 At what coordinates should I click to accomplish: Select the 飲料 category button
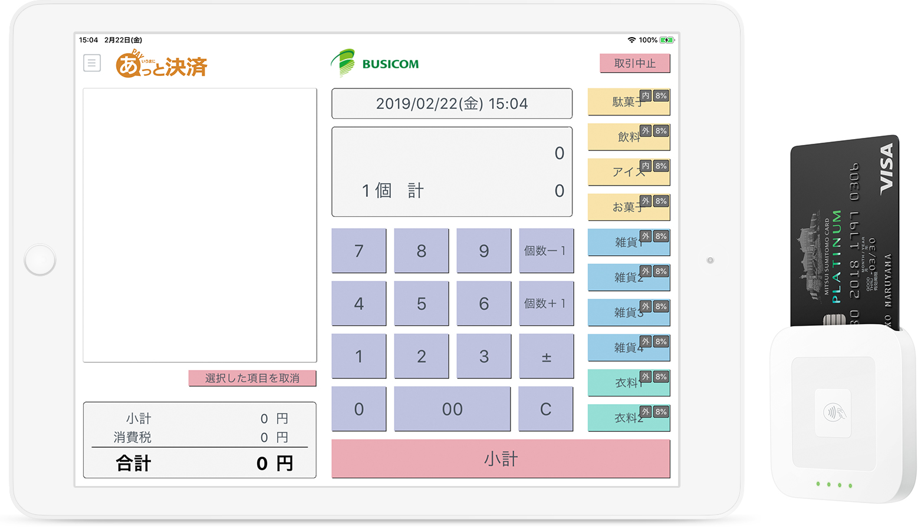(x=628, y=137)
